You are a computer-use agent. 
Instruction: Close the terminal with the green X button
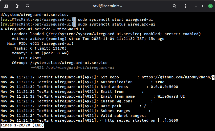coord(210,6)
